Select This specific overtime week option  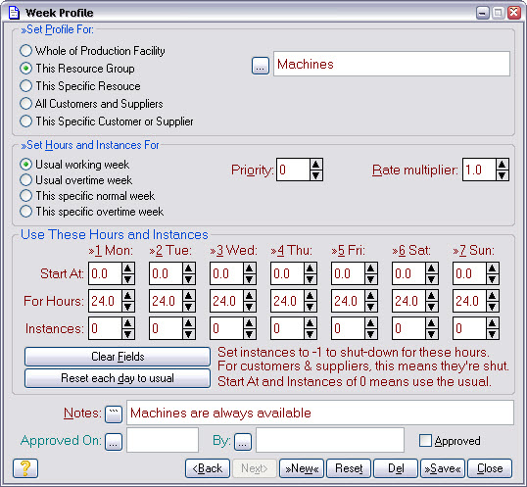pos(92,212)
